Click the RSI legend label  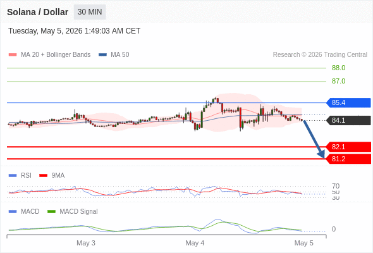pyautogui.click(x=26, y=176)
